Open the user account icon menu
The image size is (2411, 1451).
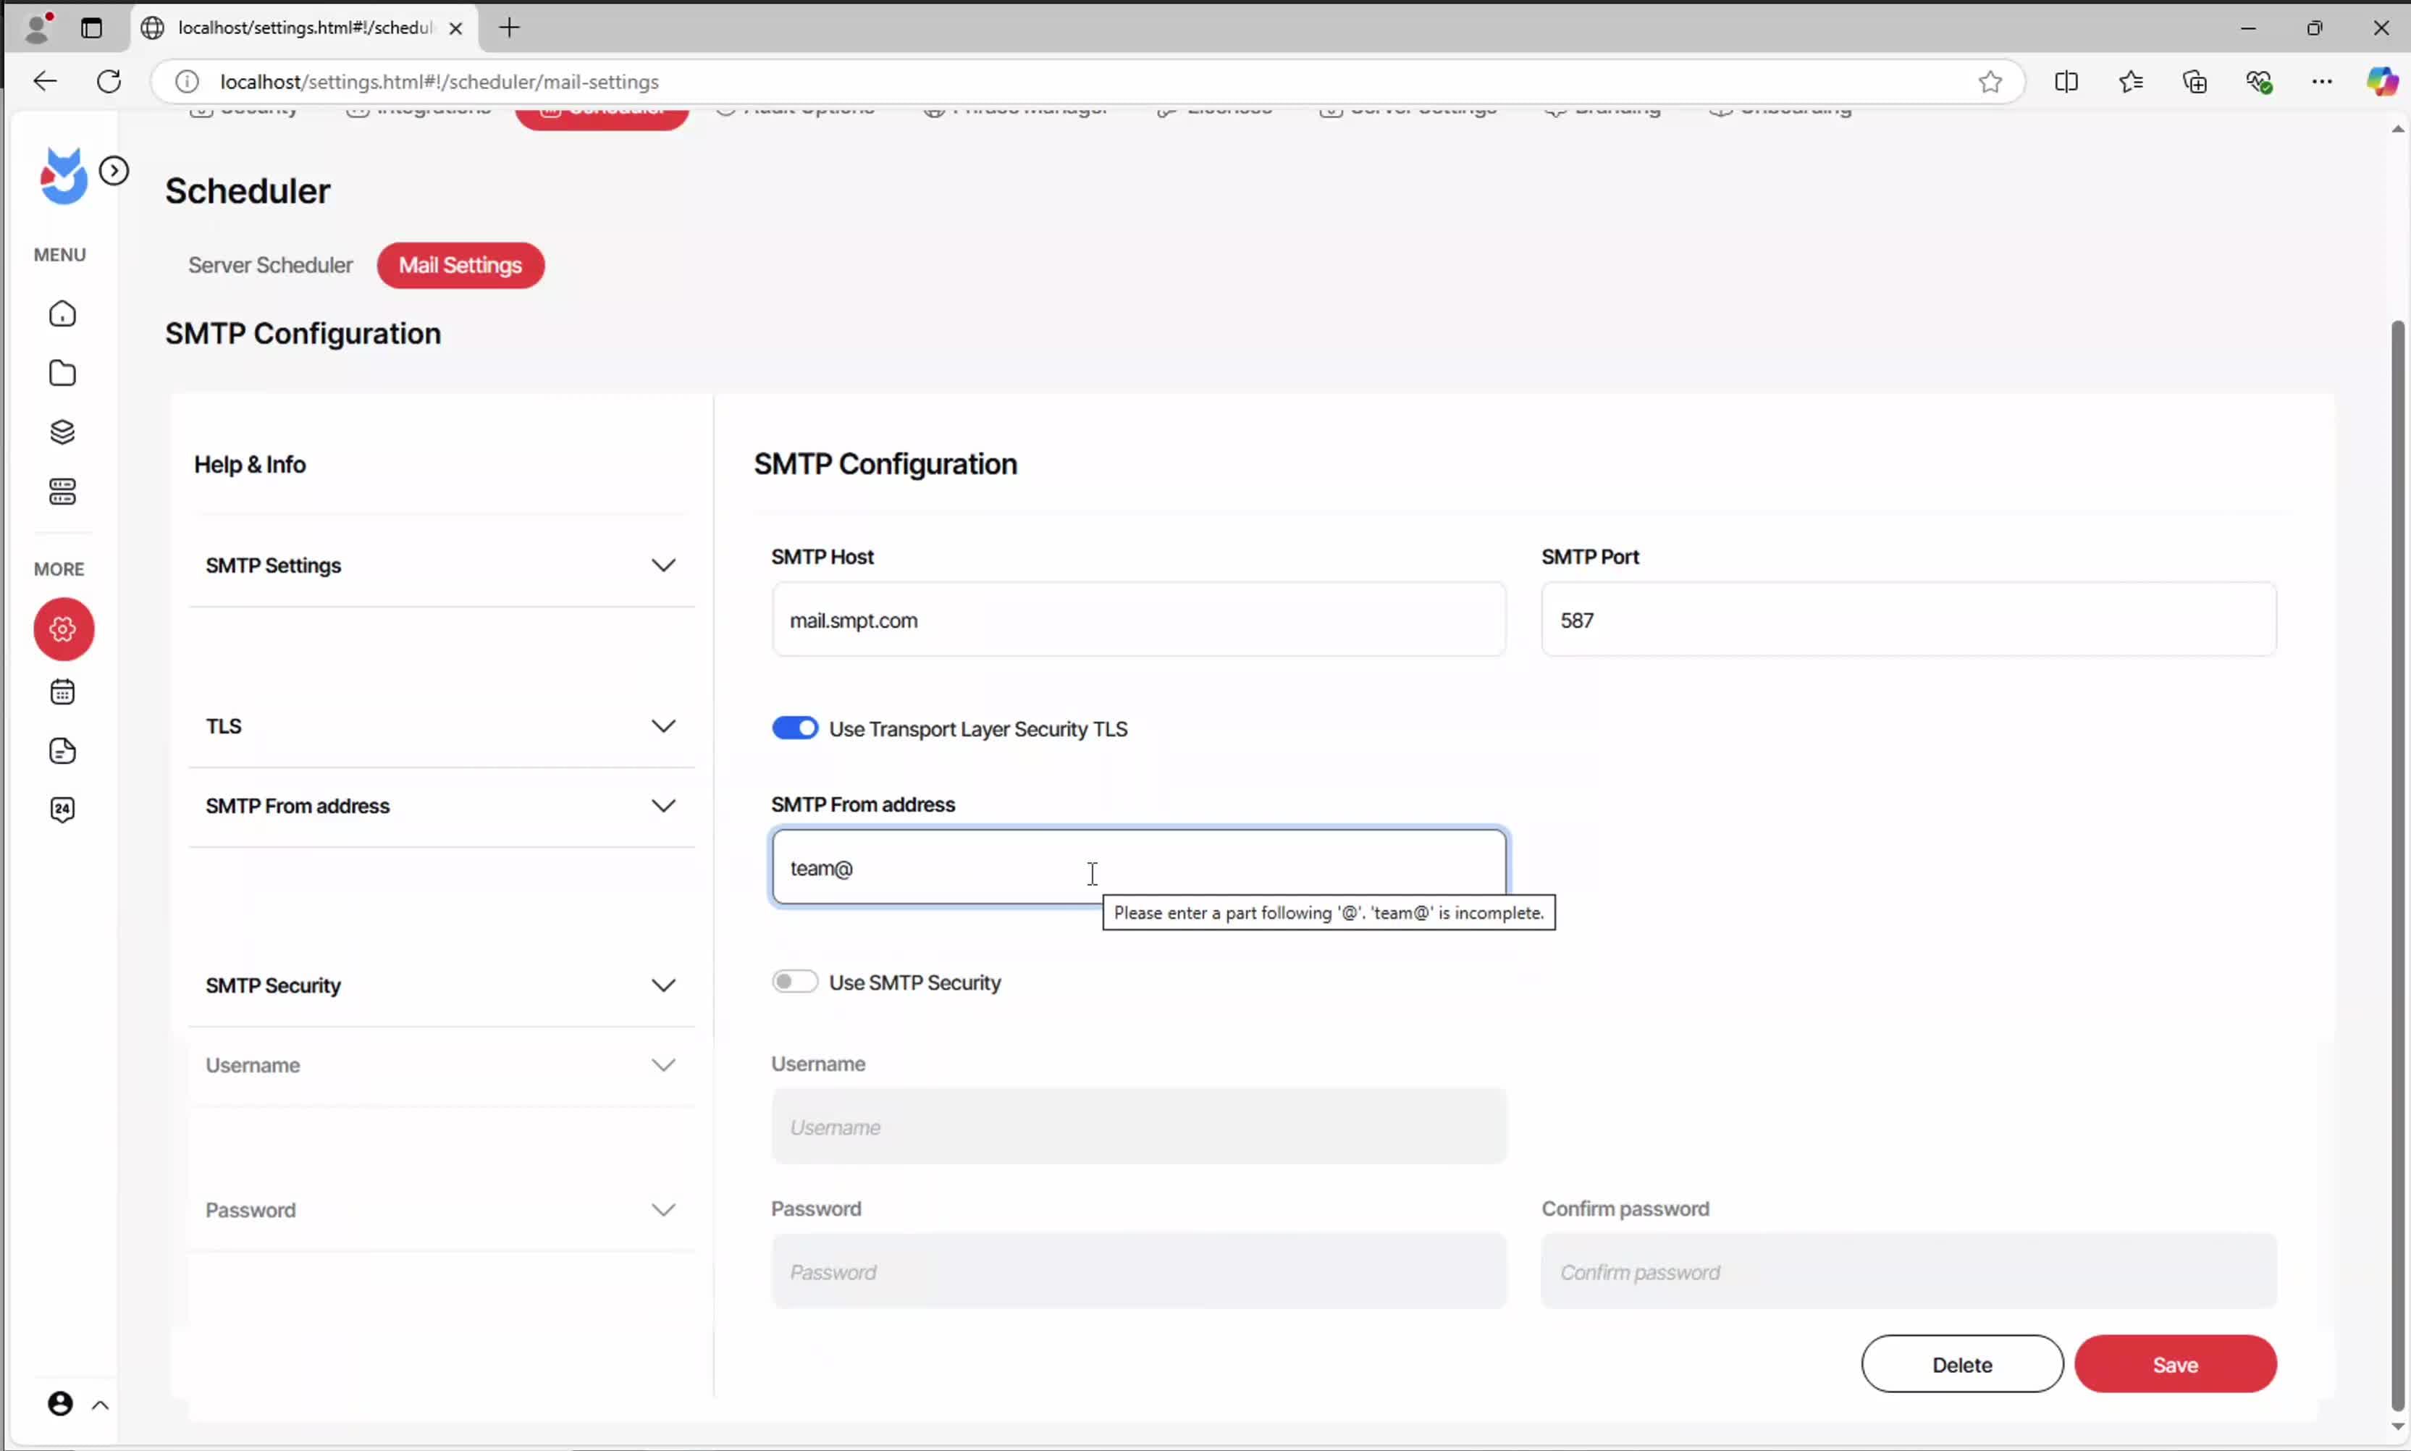click(x=61, y=1404)
